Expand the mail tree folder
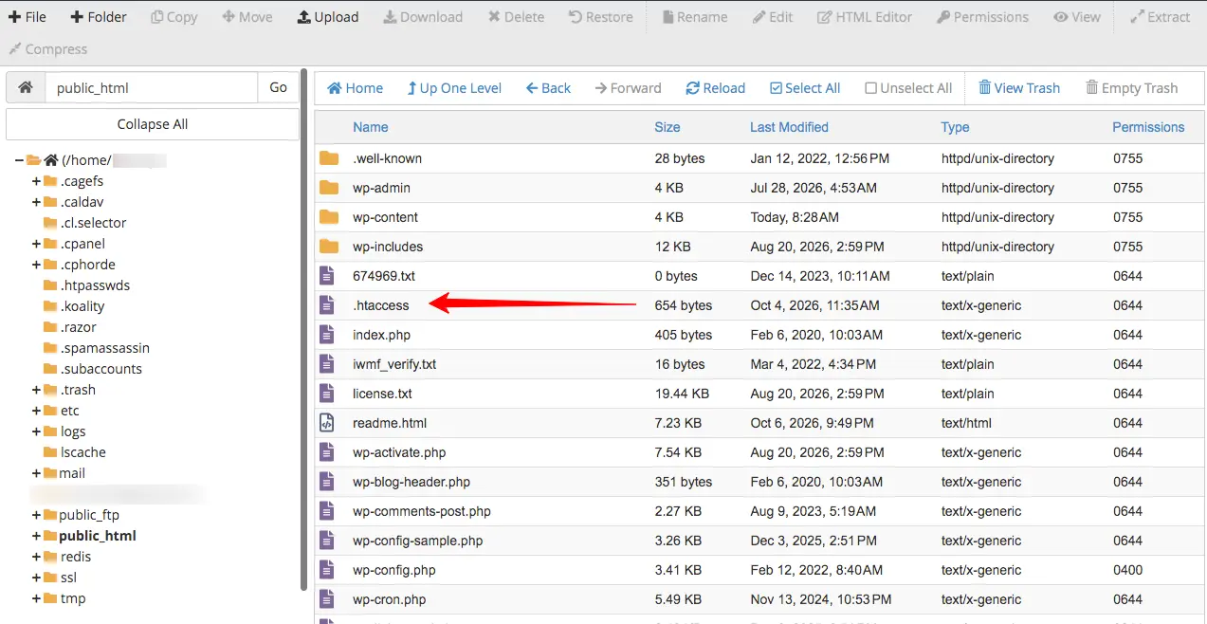 [x=36, y=473]
